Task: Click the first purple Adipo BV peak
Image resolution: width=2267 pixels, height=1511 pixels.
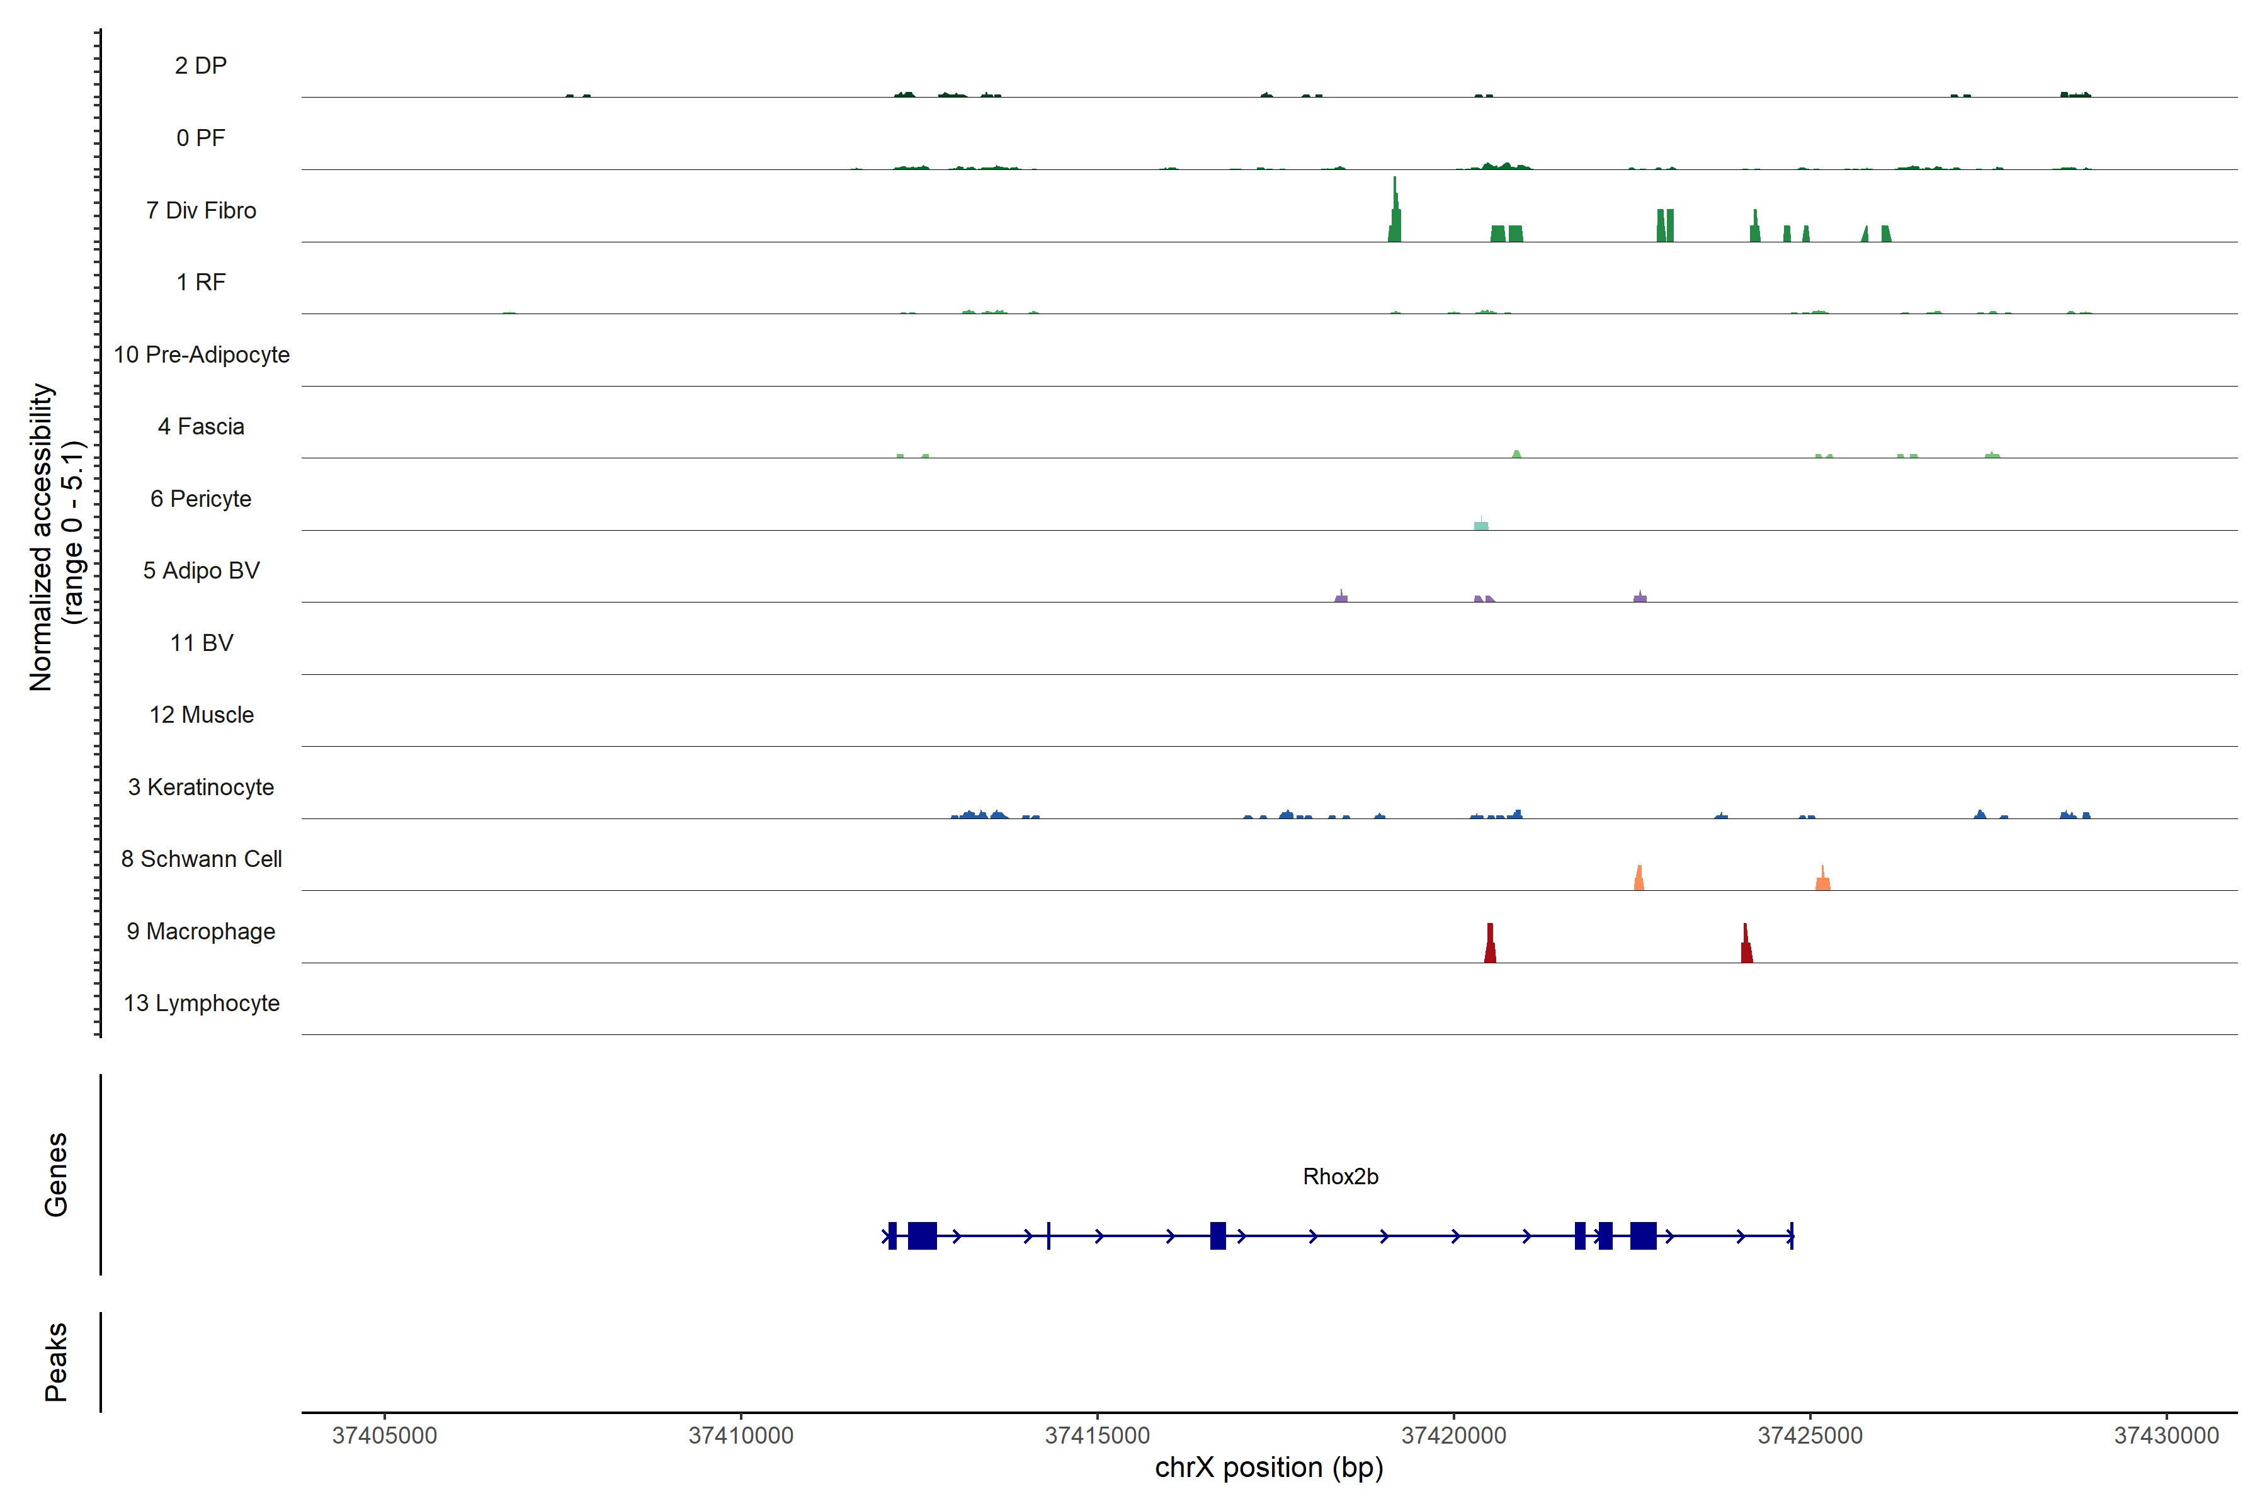Action: (x=1341, y=597)
